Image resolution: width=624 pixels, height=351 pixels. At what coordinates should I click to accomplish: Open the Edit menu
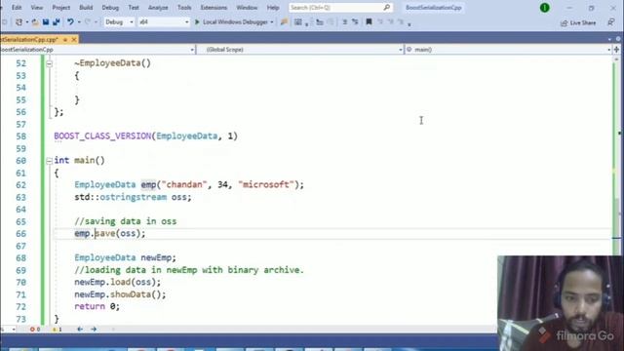(x=17, y=8)
